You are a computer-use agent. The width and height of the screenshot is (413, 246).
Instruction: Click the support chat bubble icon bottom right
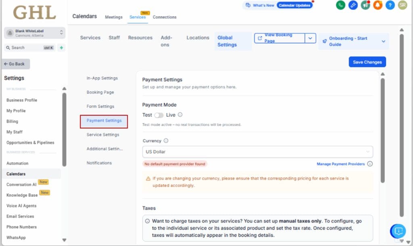click(398, 231)
